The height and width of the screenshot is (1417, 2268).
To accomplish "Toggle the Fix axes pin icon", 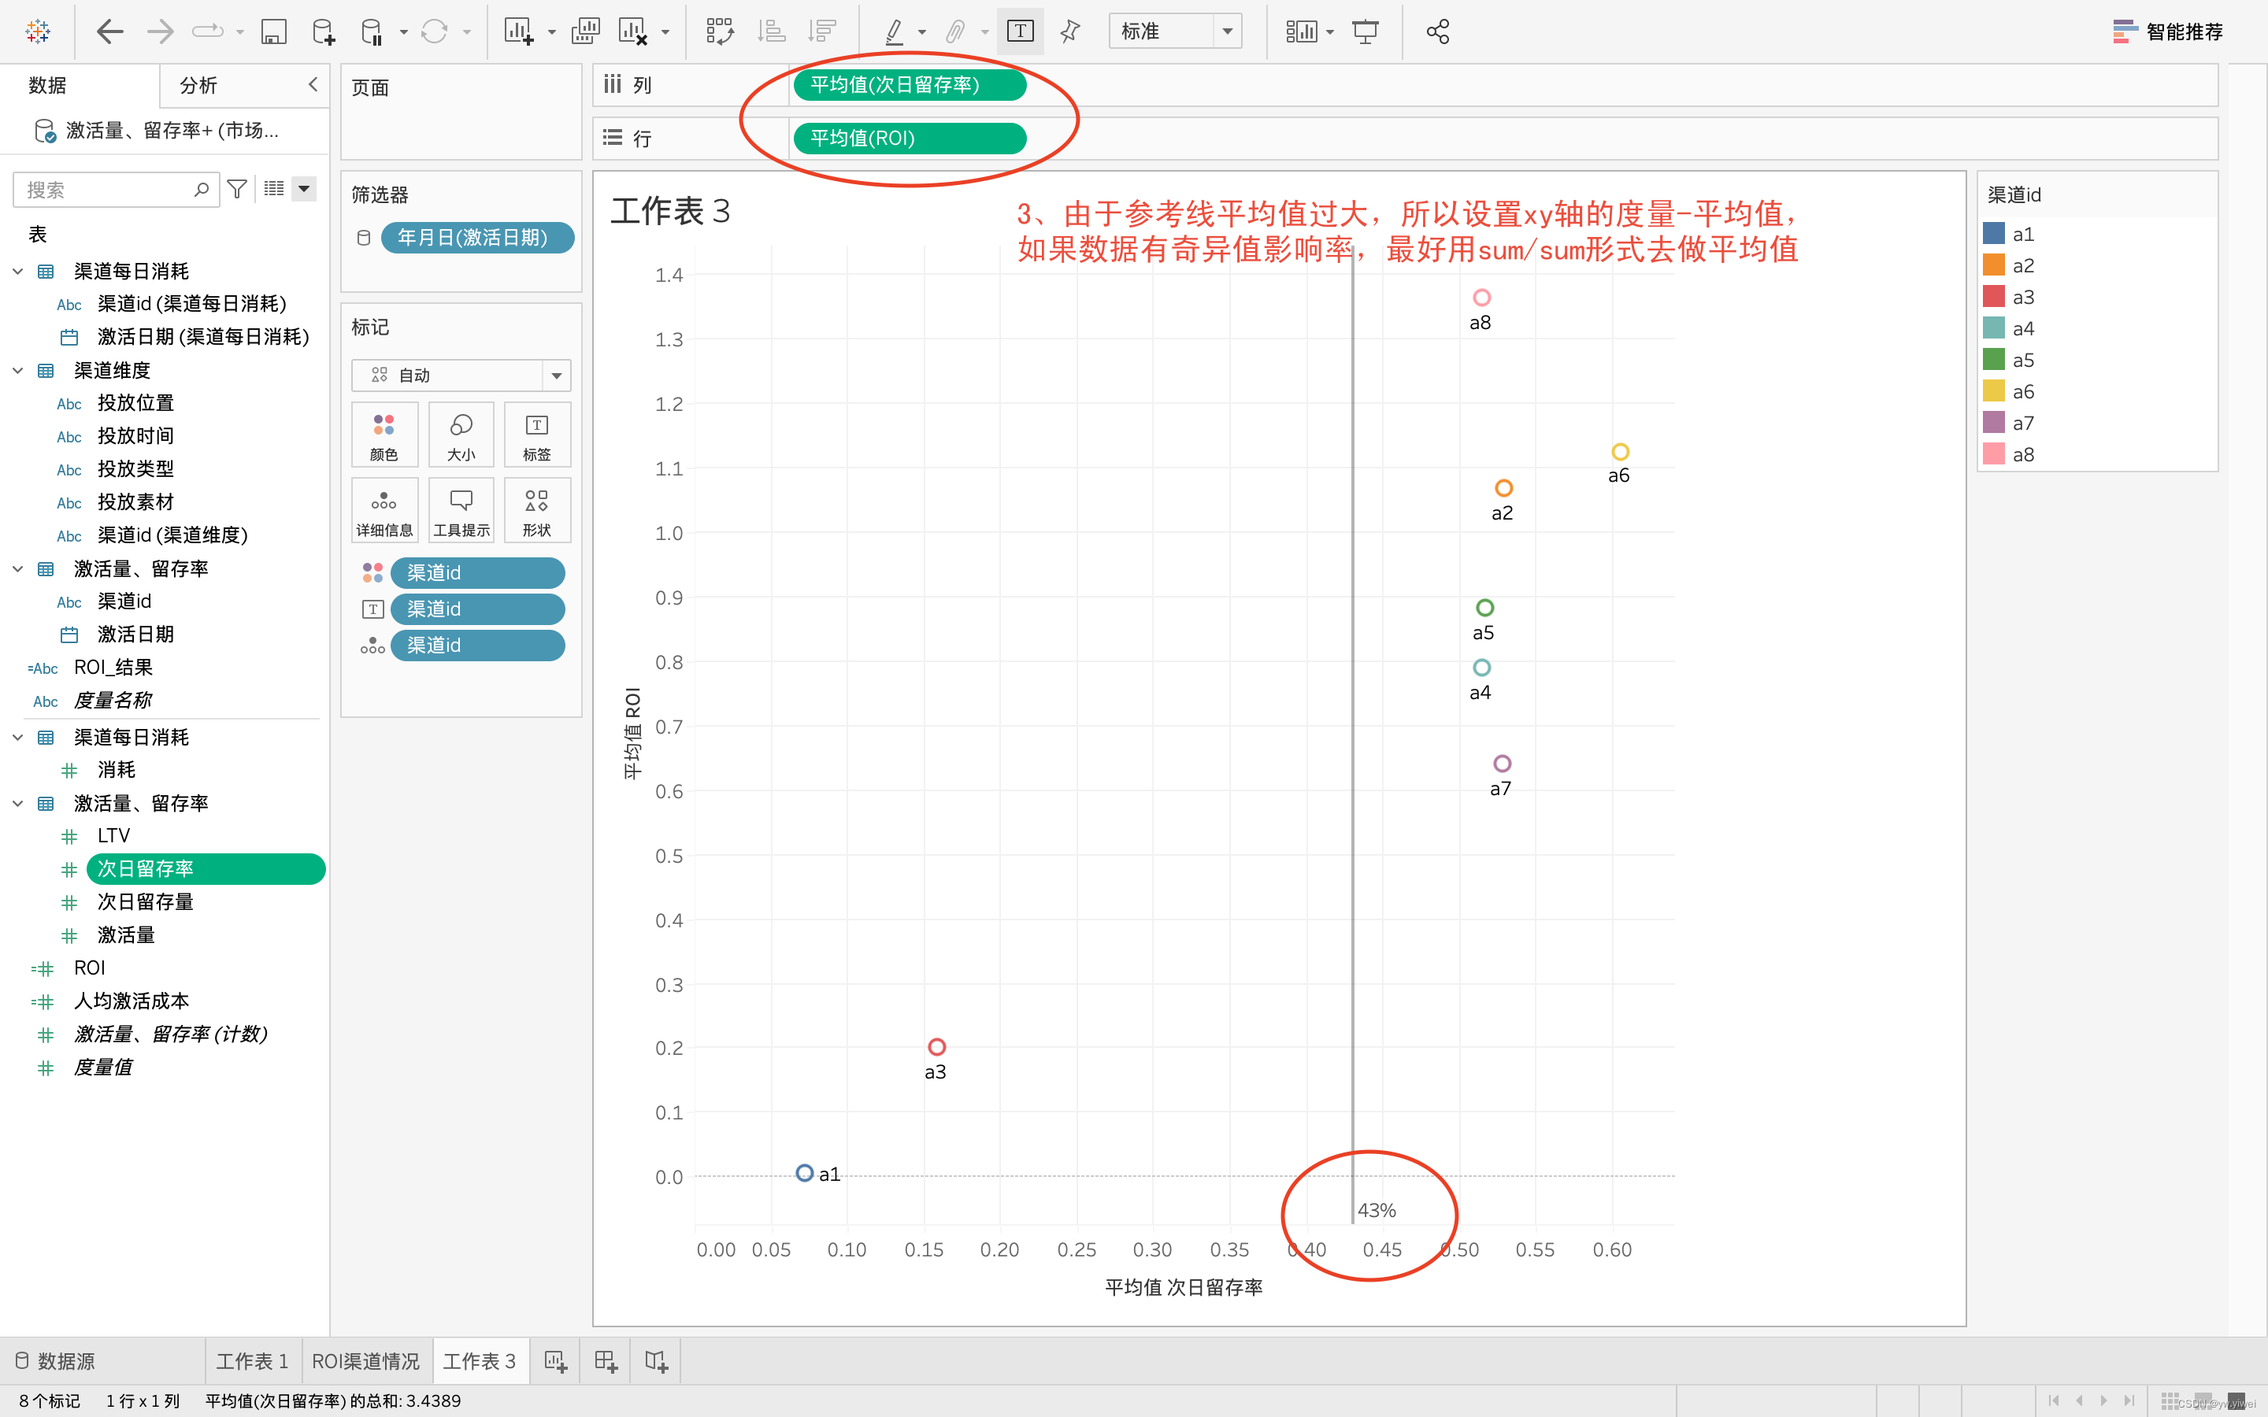I will pos(1069,31).
